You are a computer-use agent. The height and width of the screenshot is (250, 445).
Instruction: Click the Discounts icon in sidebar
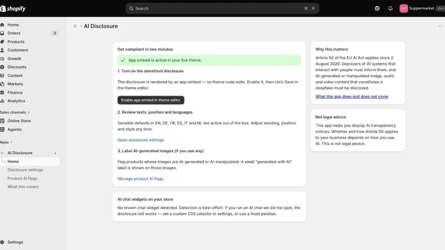click(2, 67)
